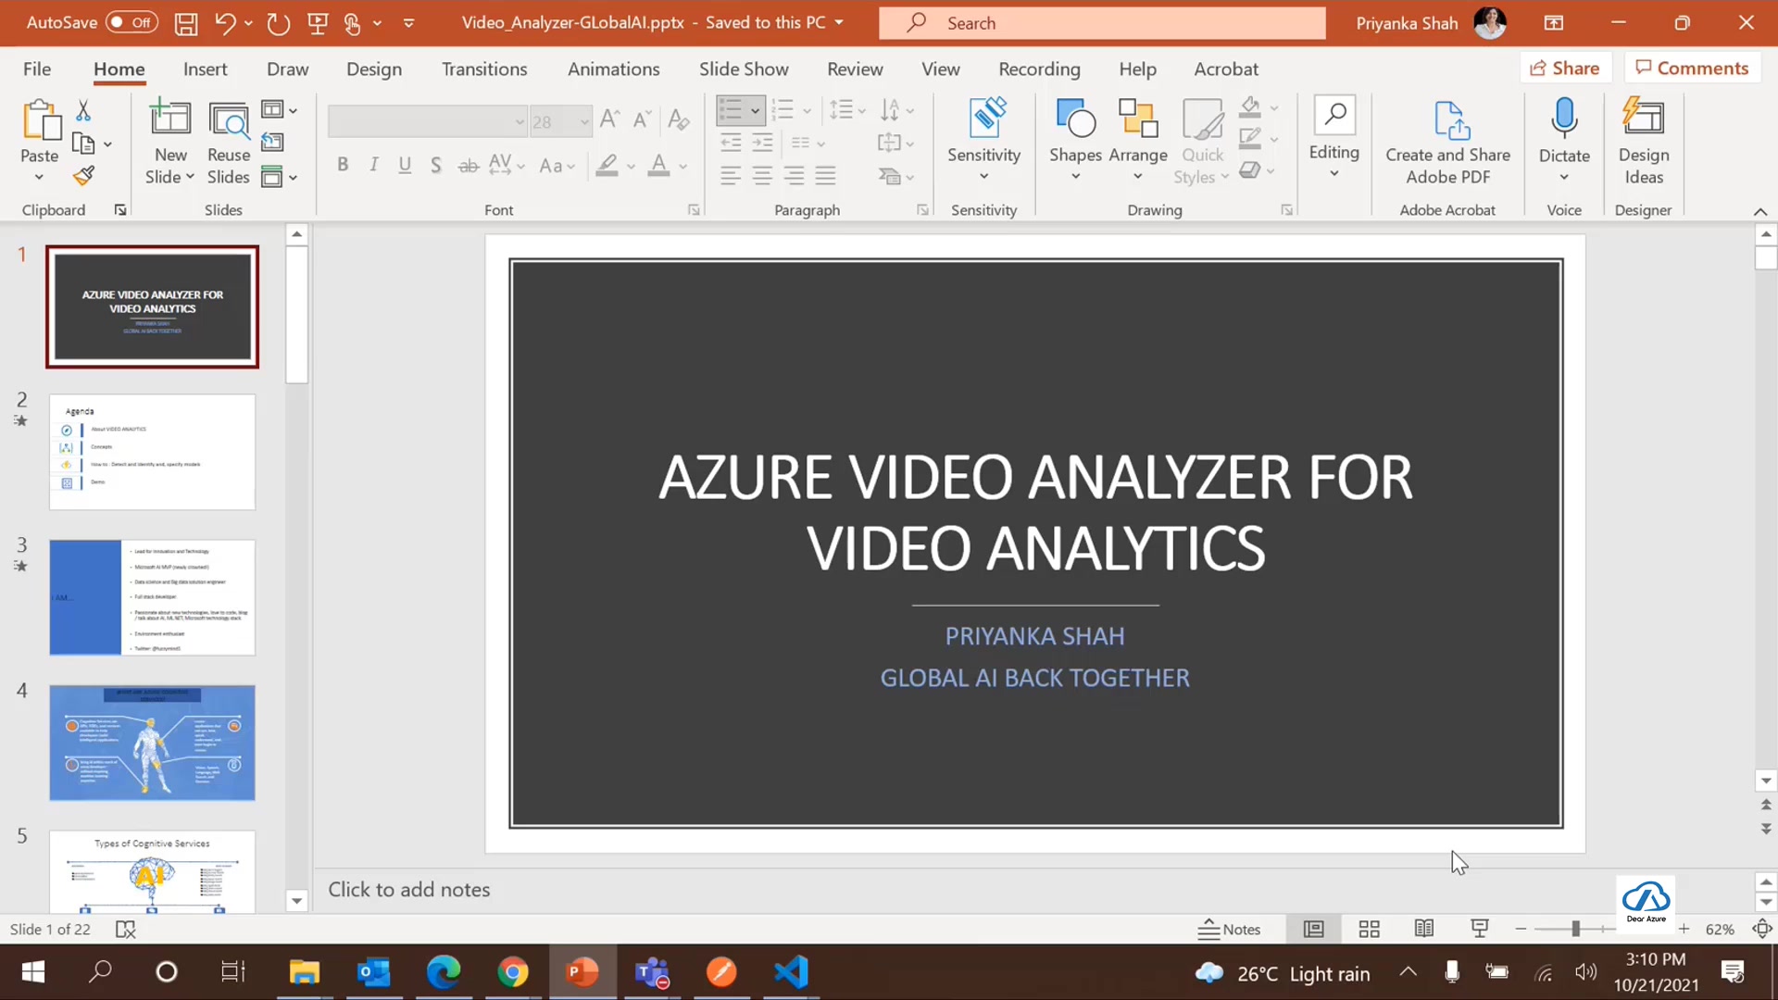Image resolution: width=1778 pixels, height=1000 pixels.
Task: Toggle Italic formatting
Action: pyautogui.click(x=374, y=165)
